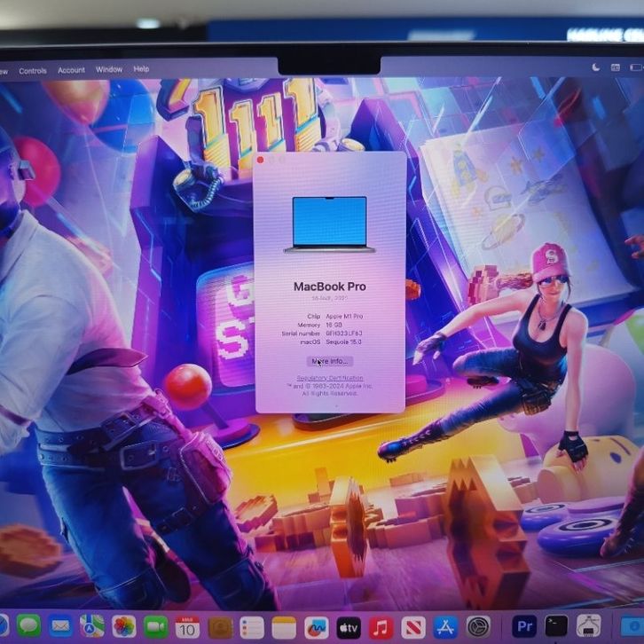644x644 pixels.
Task: Open the Regulatory Certification link
Action: (x=329, y=378)
